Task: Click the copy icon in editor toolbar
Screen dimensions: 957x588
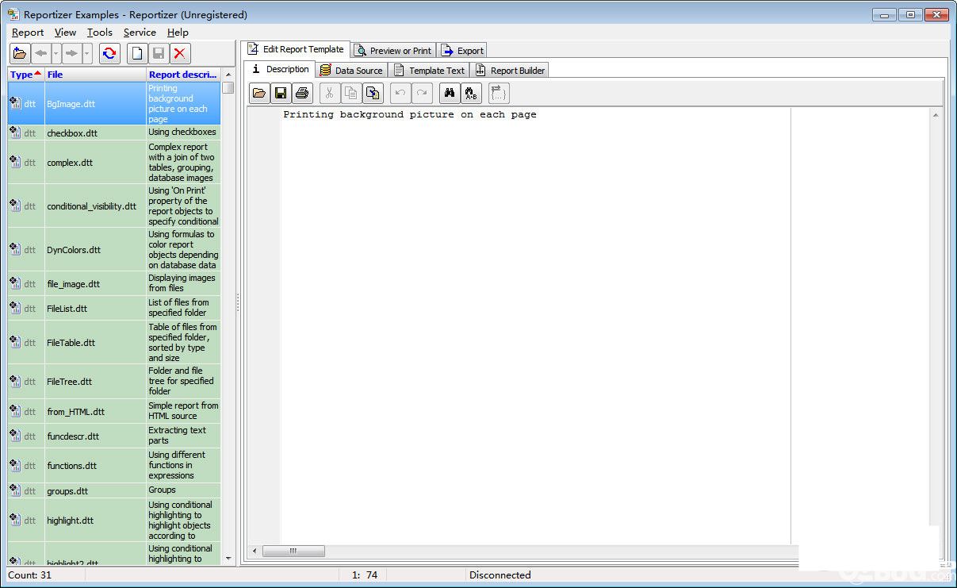Action: (x=351, y=93)
